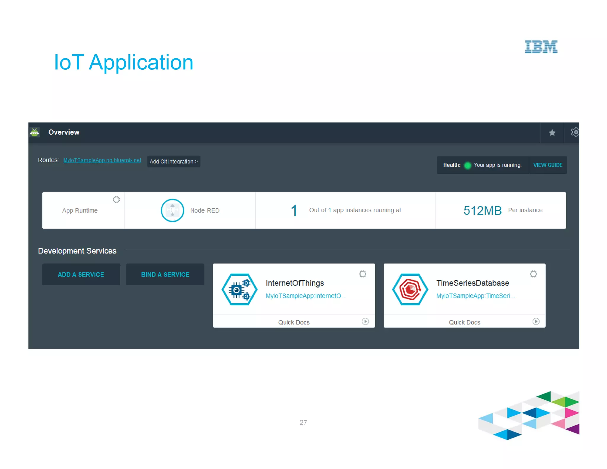Click the VIEW GUIDE button
Image resolution: width=607 pixels, height=469 pixels.
(548, 165)
